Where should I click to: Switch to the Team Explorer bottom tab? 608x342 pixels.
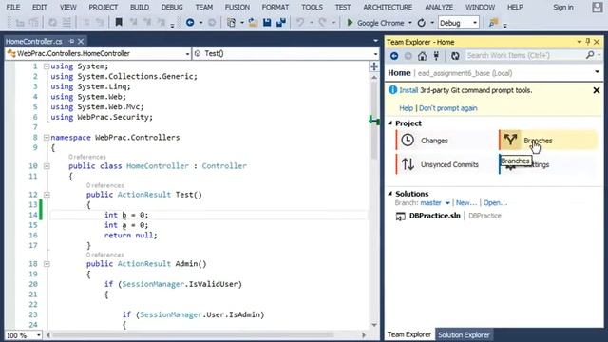pyautogui.click(x=409, y=334)
